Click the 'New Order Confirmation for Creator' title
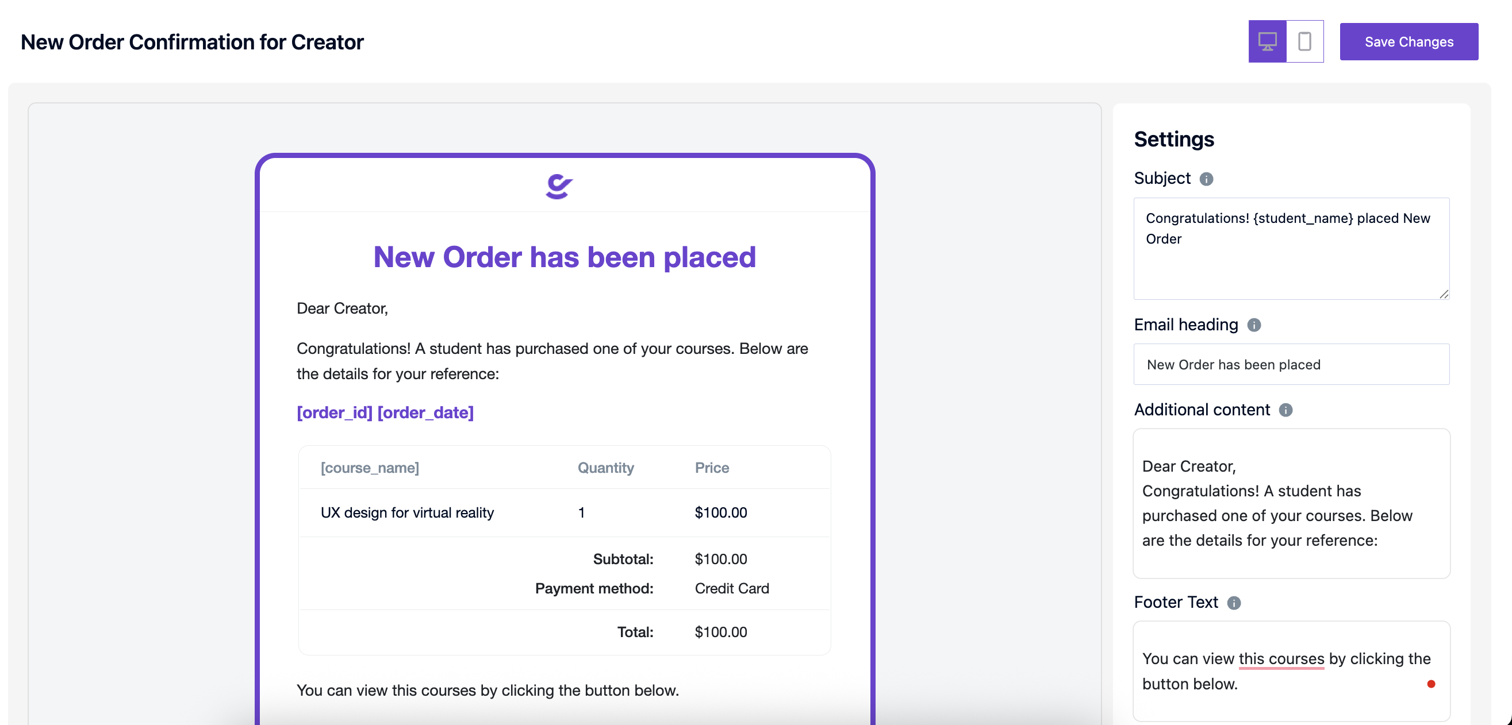 (x=192, y=41)
